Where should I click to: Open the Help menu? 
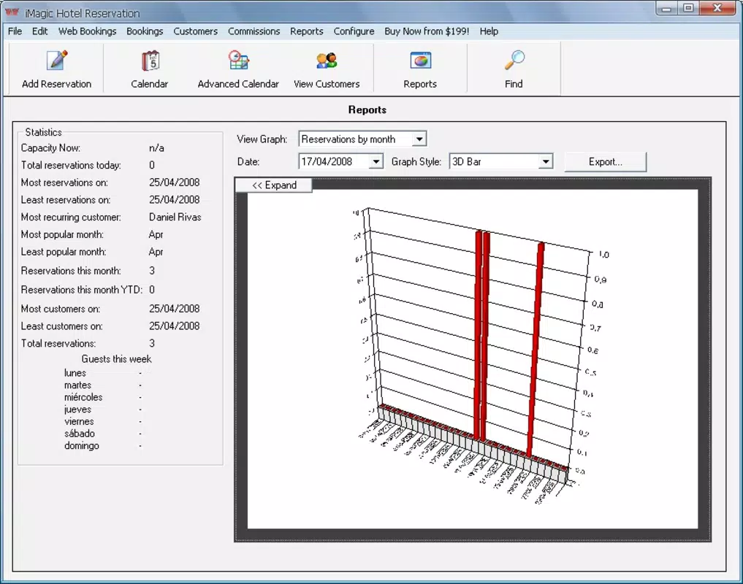(x=489, y=31)
